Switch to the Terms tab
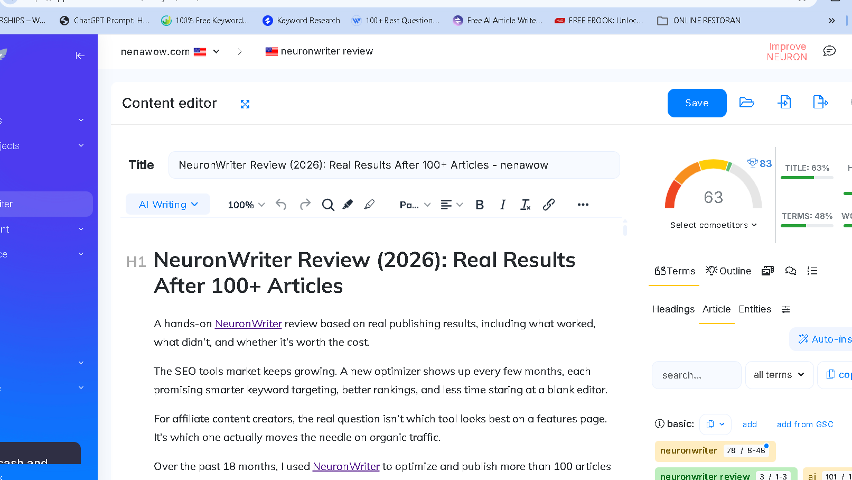Screen dimensions: 852x480 click(x=675, y=271)
